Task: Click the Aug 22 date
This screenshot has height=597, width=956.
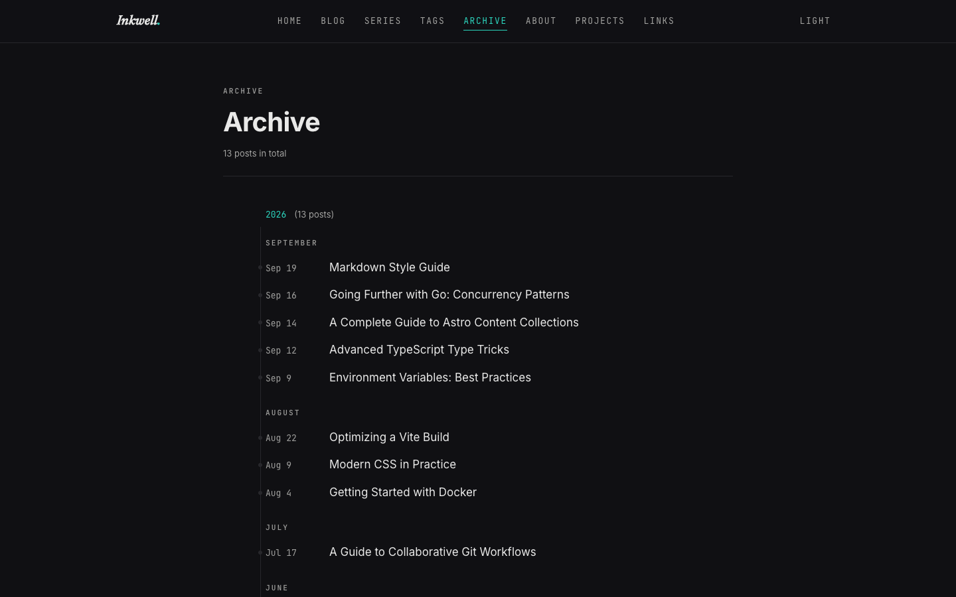Action: pos(281,438)
